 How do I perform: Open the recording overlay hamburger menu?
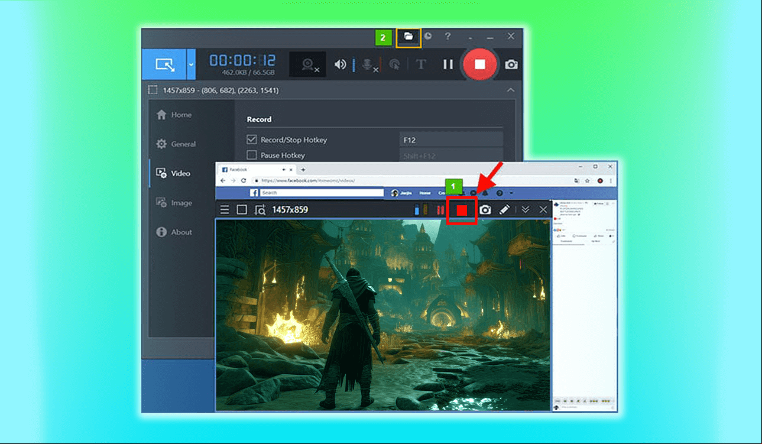(225, 209)
